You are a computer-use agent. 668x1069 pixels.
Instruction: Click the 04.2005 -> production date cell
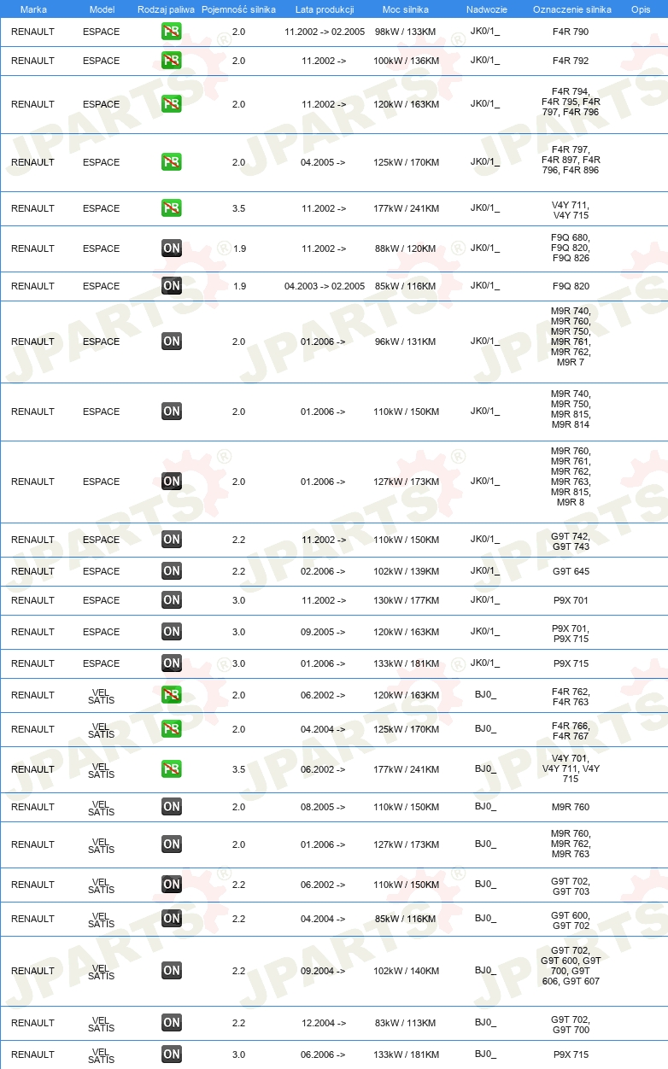[324, 162]
